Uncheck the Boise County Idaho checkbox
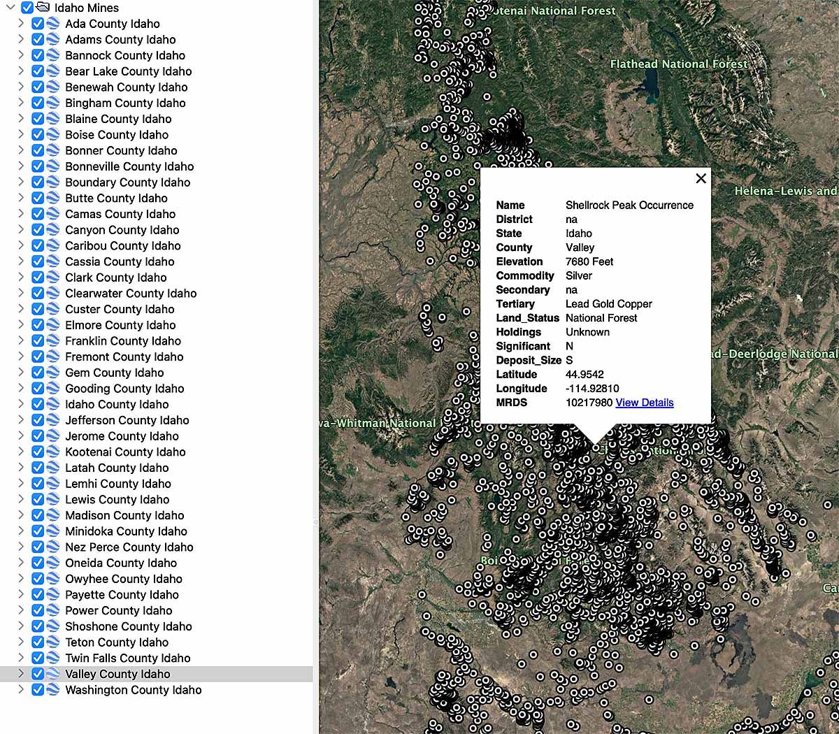This screenshot has width=839, height=734. (37, 134)
